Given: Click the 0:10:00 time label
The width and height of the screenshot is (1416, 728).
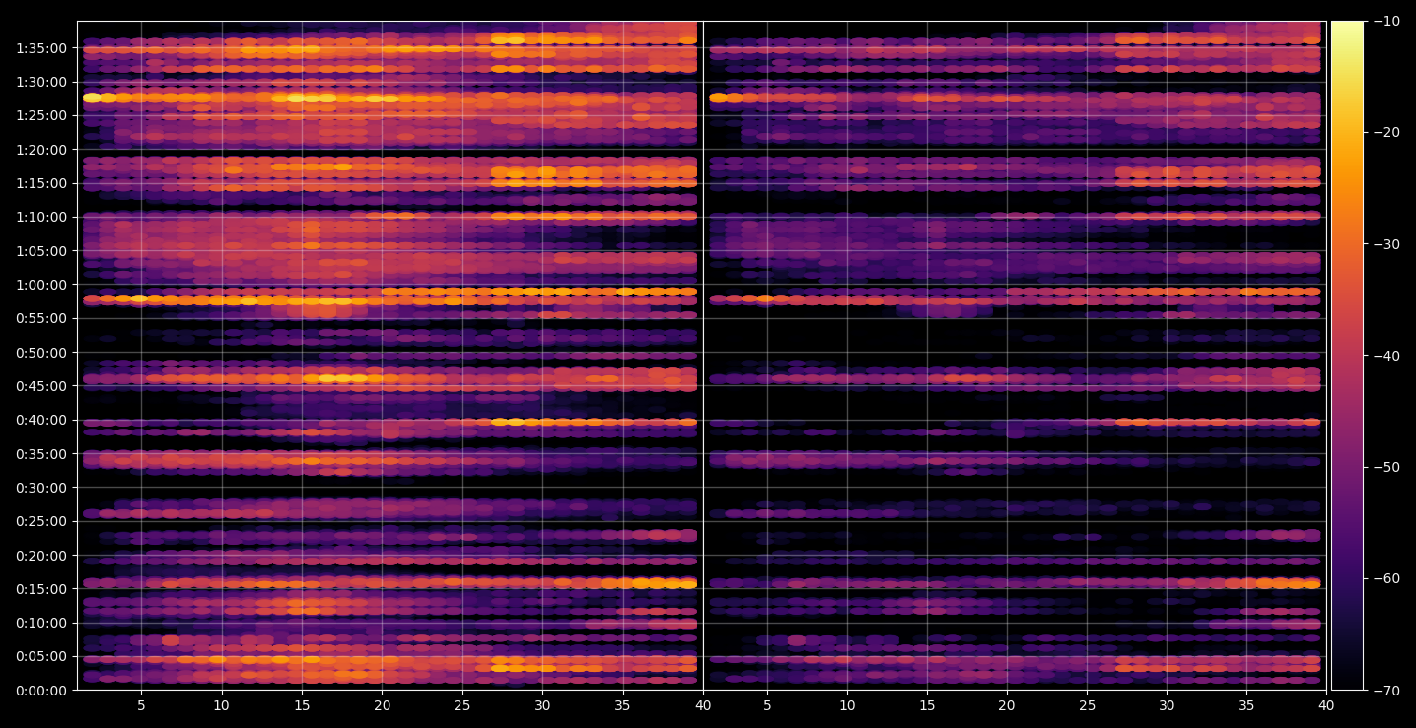Looking at the screenshot, I should point(41,623).
